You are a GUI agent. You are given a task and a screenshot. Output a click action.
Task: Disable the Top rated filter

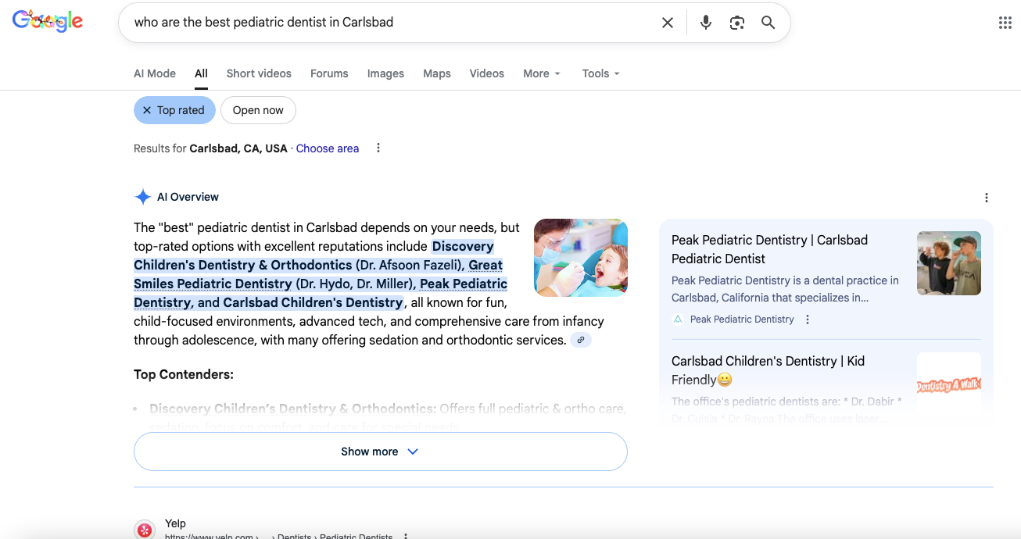(x=145, y=110)
